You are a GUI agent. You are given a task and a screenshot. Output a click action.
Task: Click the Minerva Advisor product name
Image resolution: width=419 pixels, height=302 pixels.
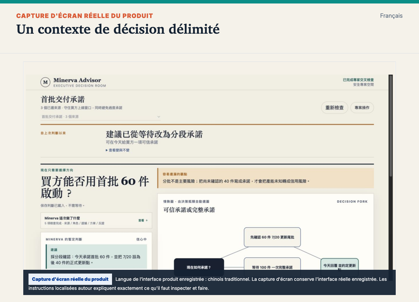coord(77,80)
